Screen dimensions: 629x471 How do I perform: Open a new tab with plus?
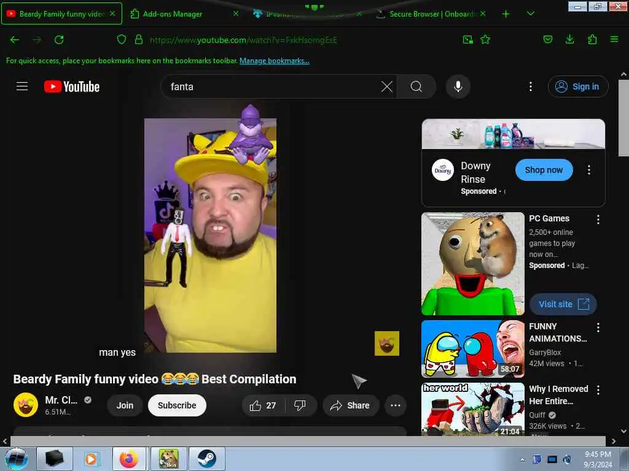coord(506,13)
